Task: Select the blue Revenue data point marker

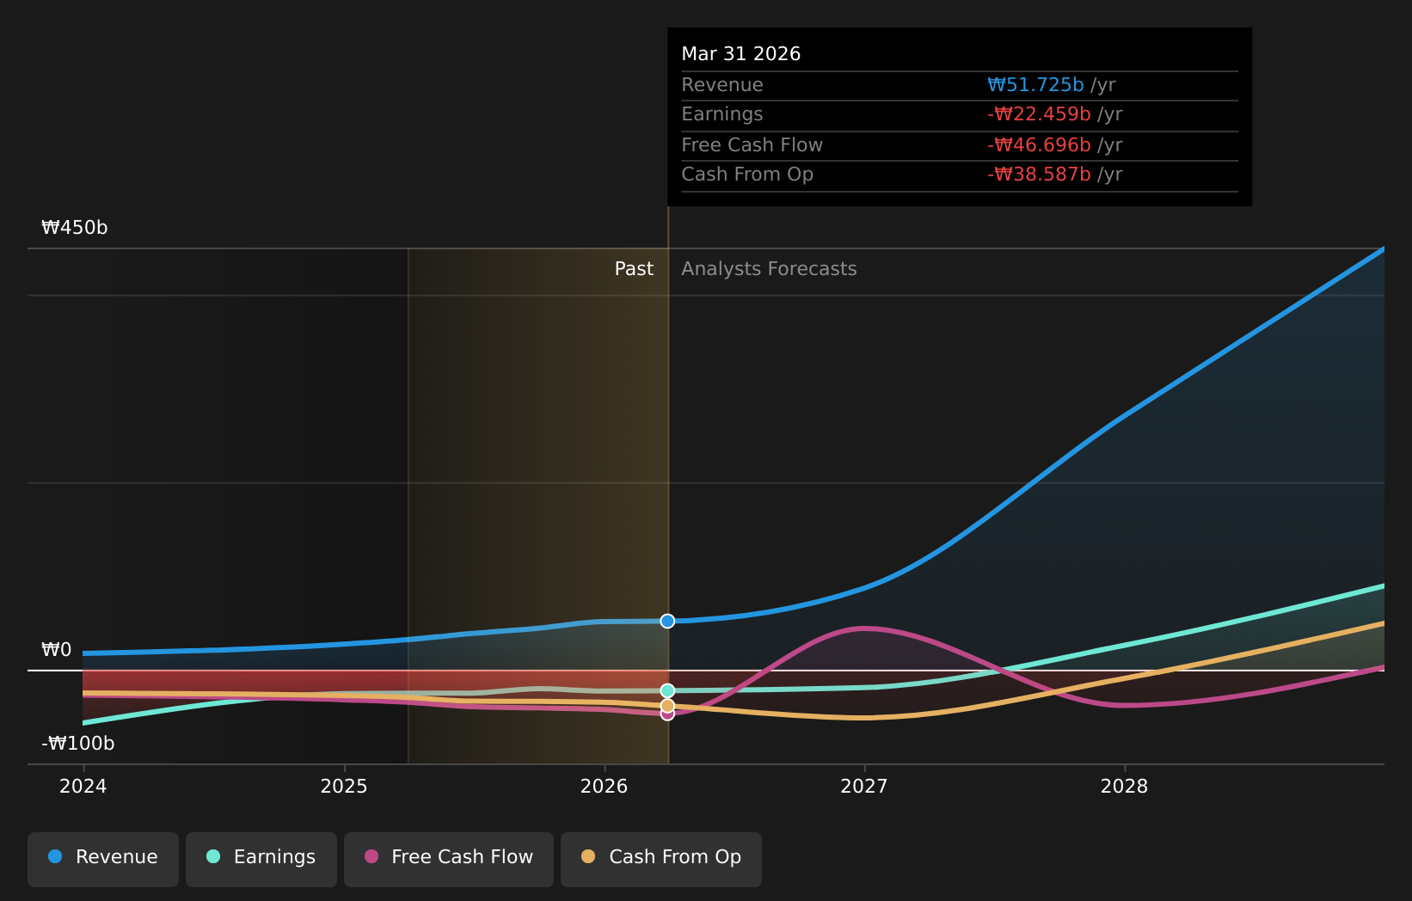Action: [x=667, y=621]
